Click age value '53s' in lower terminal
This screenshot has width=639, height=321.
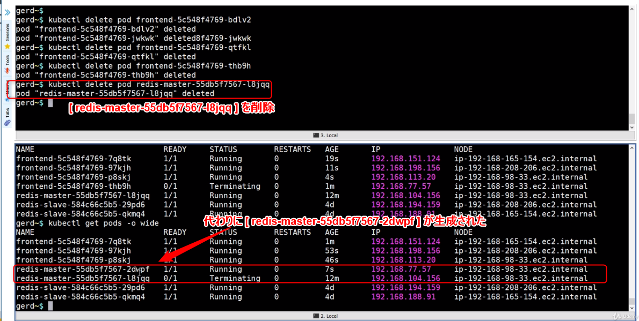pos(332,251)
